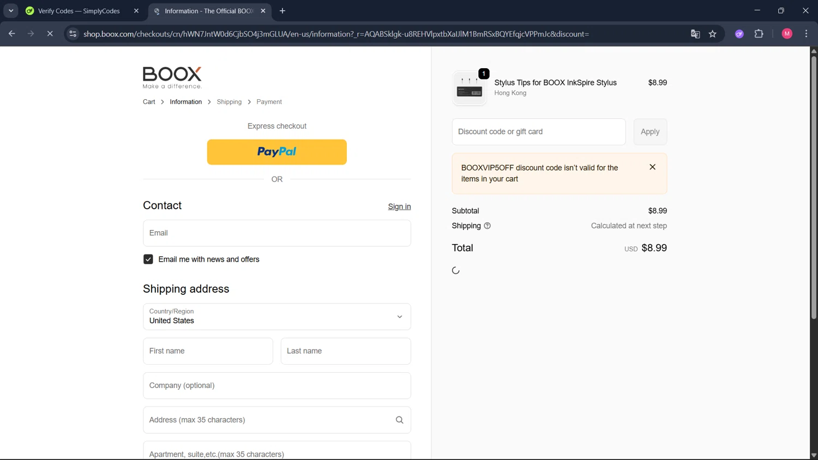
Task: Go to Cart breadcrumb
Action: point(149,102)
